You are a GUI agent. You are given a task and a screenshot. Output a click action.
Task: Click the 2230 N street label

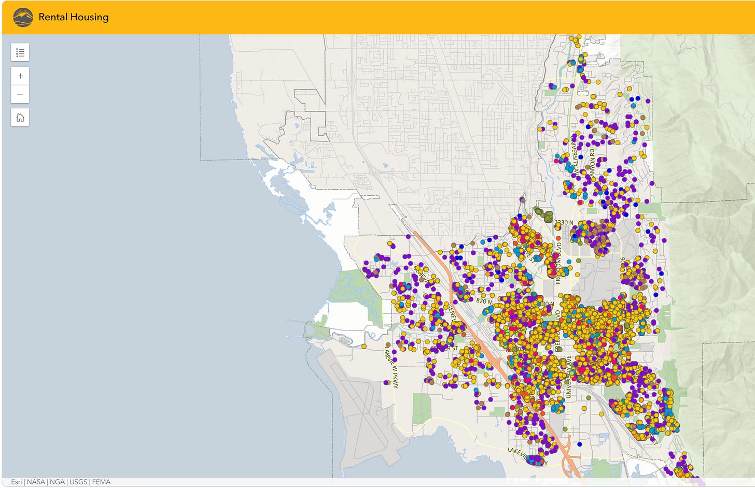[x=564, y=222]
